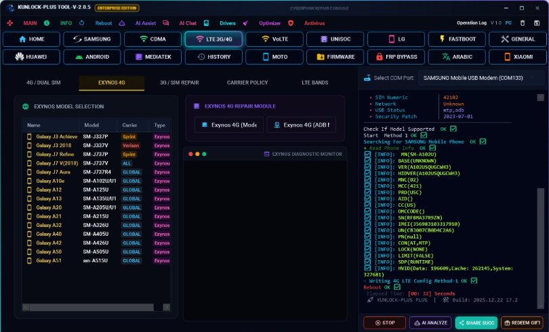
Task: Toggle checkbox after Start Method 1 OK
Action: coord(424,135)
